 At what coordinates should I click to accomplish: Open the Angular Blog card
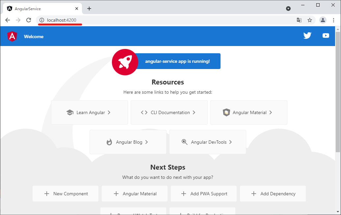point(128,142)
